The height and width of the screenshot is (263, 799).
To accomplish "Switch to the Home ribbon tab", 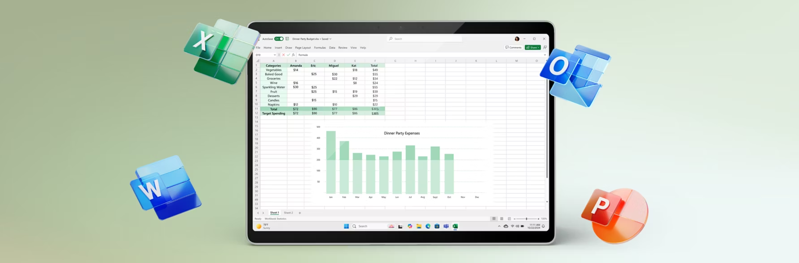I will (x=268, y=47).
